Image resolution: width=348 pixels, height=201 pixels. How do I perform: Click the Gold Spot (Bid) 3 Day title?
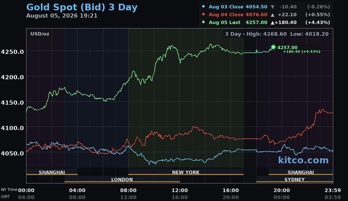click(x=82, y=7)
